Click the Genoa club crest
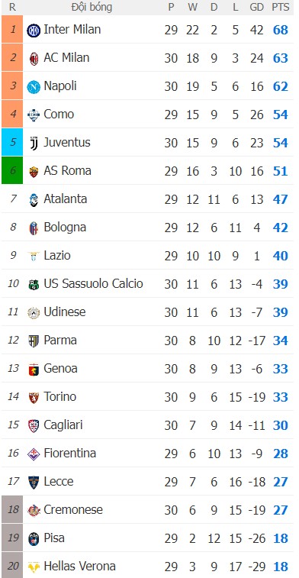This screenshot has height=578, width=299. coord(34,369)
